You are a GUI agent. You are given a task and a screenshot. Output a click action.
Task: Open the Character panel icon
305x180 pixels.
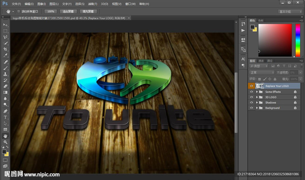[x=243, y=59]
